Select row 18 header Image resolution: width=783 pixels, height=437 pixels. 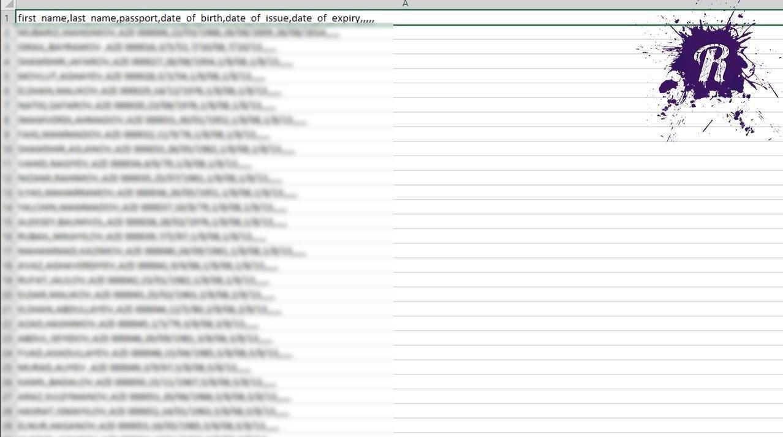click(7, 266)
